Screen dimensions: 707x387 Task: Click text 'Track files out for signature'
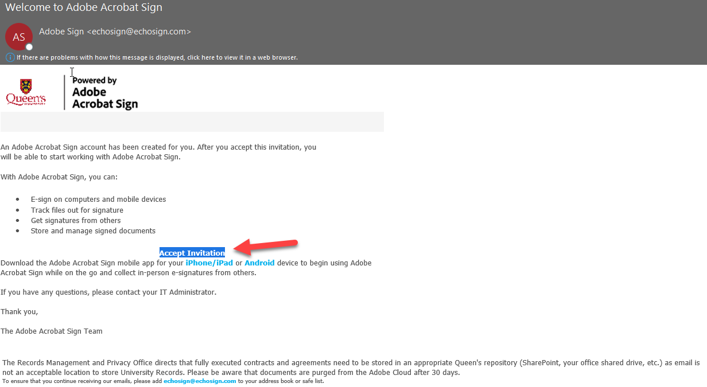point(77,210)
